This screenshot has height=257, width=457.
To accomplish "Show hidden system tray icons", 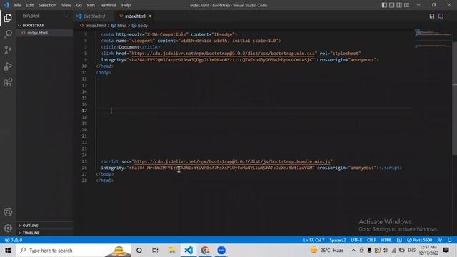I will [x=353, y=251].
